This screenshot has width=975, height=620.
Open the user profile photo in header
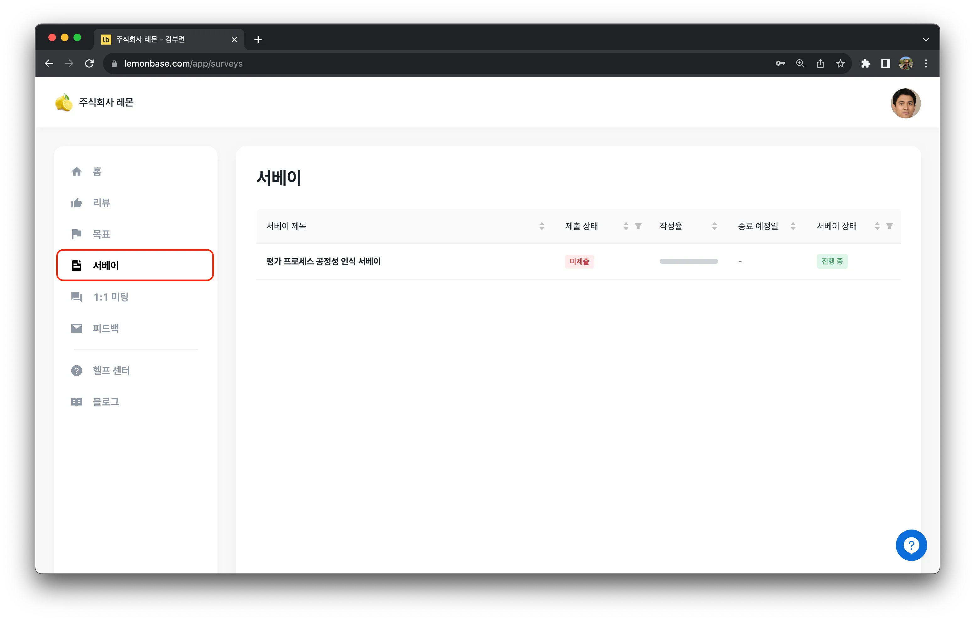pos(906,103)
